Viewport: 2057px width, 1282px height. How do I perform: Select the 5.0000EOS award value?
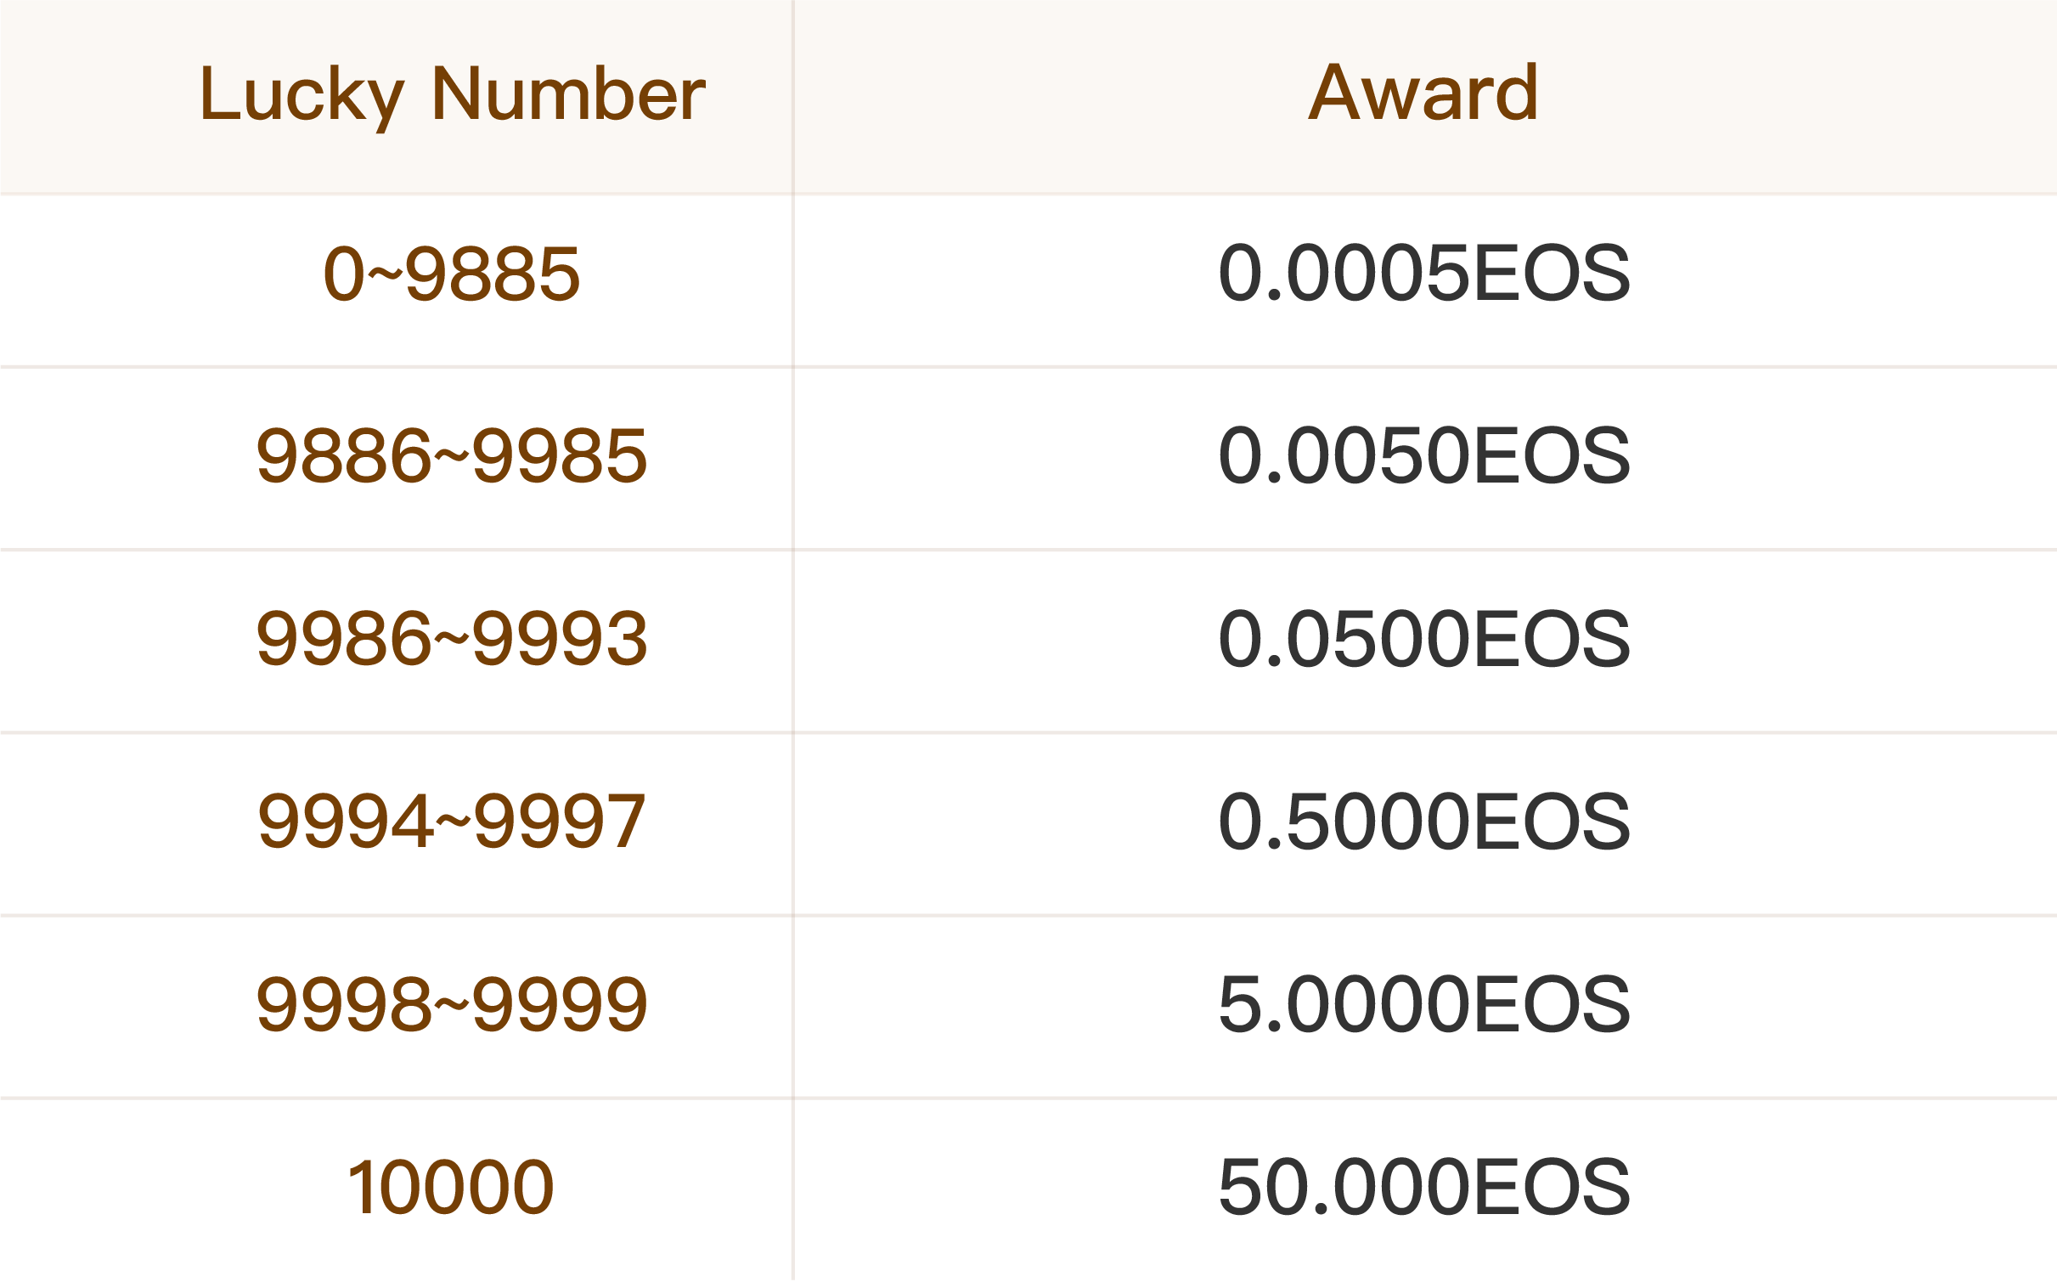point(1424,1005)
